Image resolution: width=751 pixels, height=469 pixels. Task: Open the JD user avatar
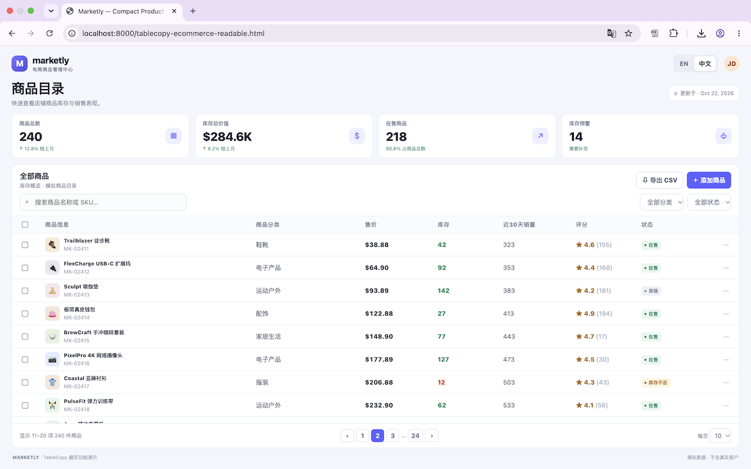pyautogui.click(x=732, y=64)
